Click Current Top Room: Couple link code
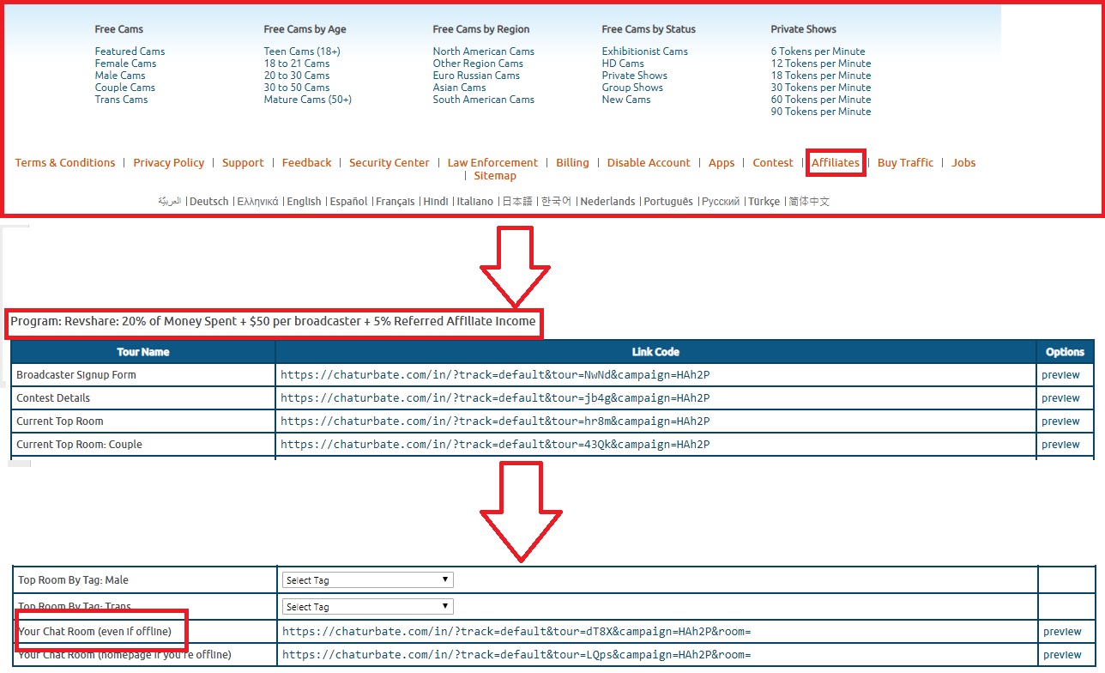 pos(495,445)
